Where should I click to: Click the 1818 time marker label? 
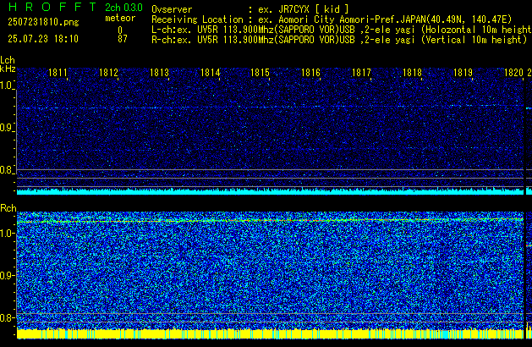[x=412, y=73]
